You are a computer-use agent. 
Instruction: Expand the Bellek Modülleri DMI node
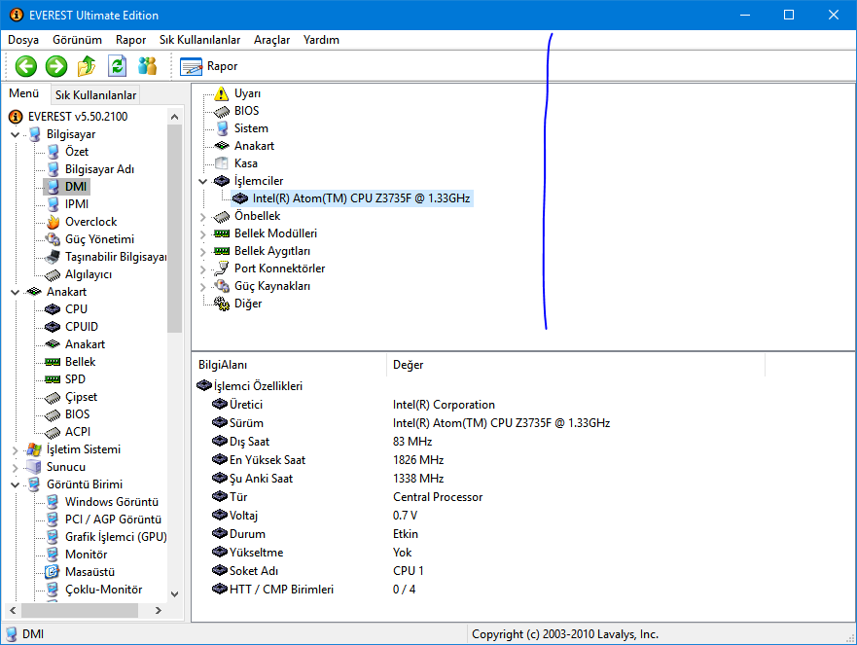point(202,233)
